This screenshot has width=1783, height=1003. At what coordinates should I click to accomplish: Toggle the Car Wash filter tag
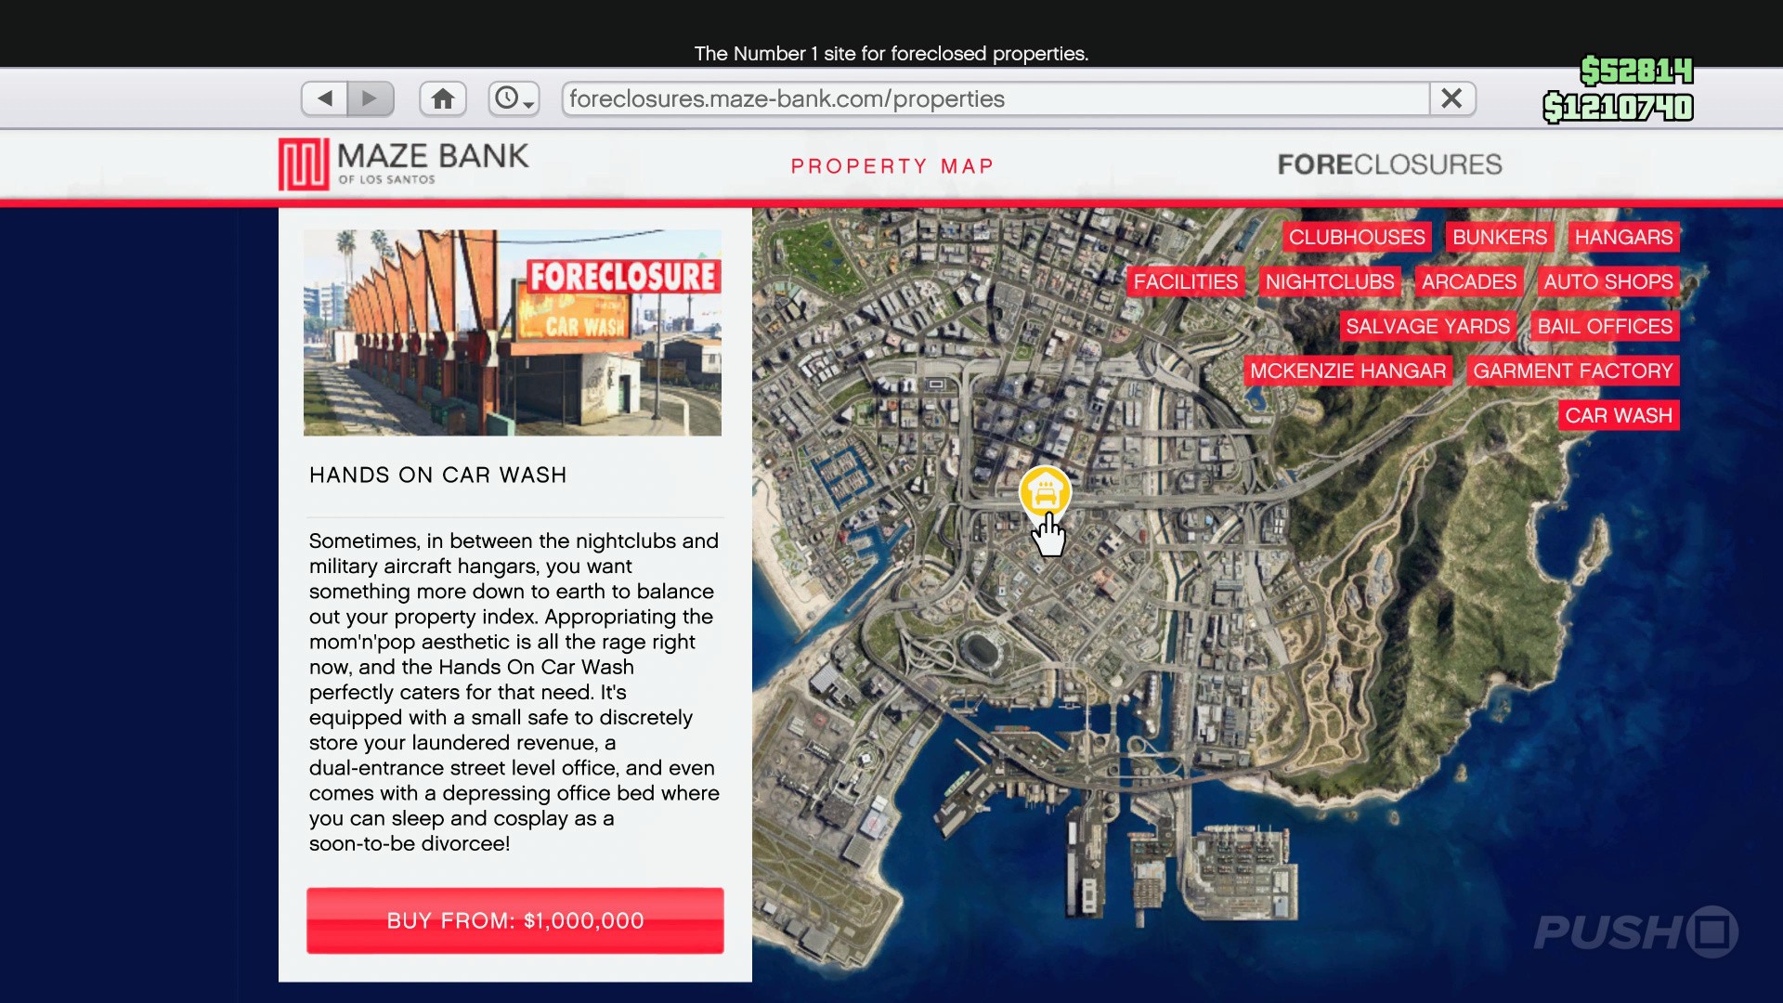coord(1618,415)
